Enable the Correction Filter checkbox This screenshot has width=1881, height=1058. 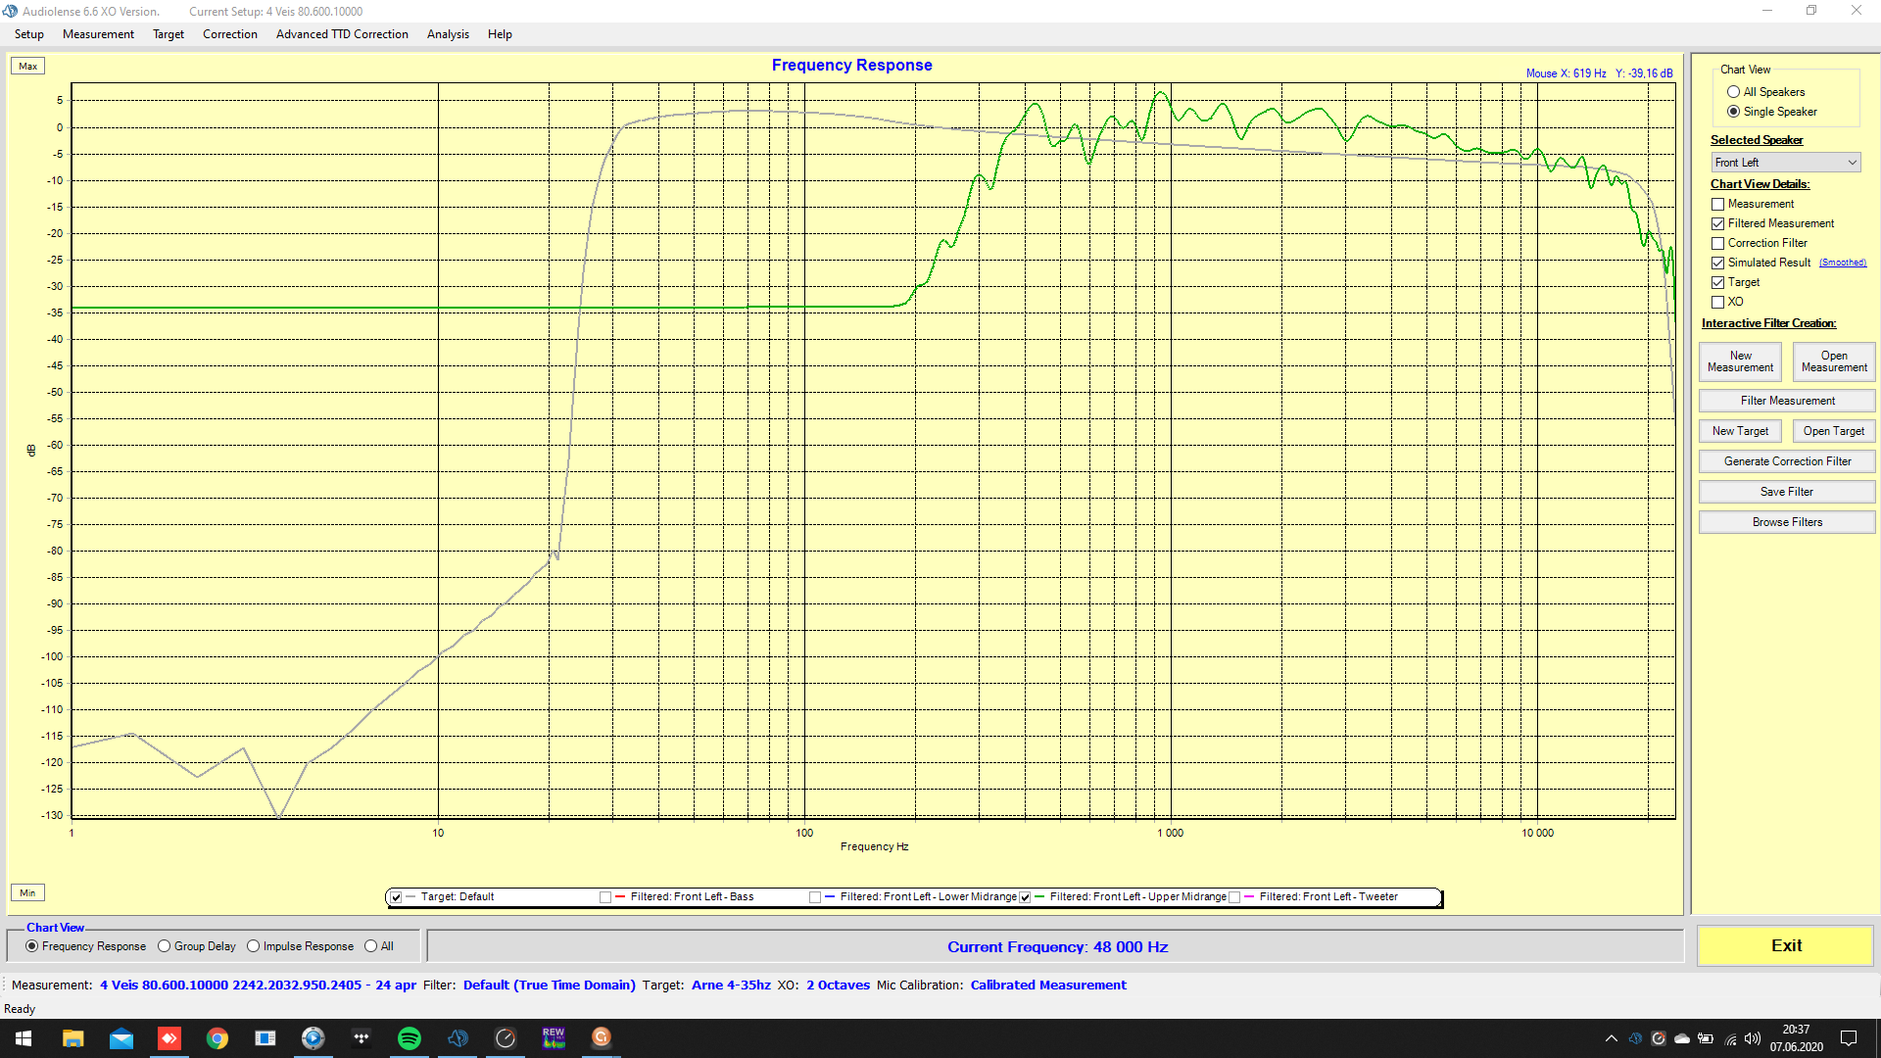point(1717,243)
